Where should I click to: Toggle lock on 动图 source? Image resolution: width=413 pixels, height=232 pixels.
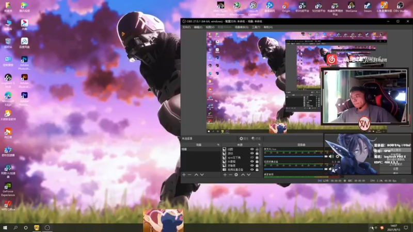pos(257,149)
